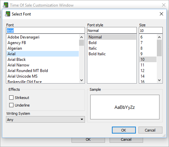This screenshot has width=169, height=147.
Task: Click the Time Of Sale window app icon
Action: 6,5
